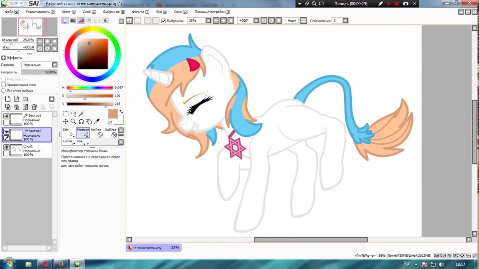The height and width of the screenshot is (269, 479).
Task: Show the color wheel panel
Action: (x=65, y=21)
